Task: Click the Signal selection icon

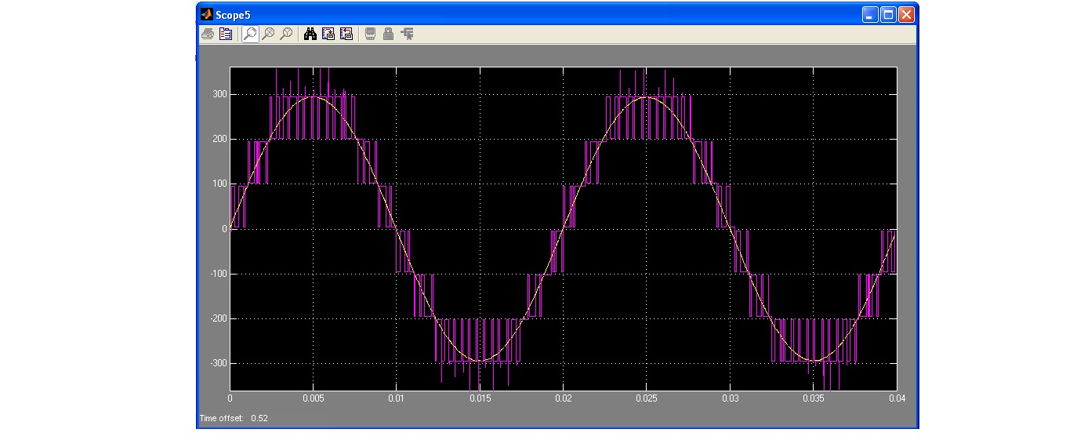Action: pyautogui.click(x=407, y=34)
